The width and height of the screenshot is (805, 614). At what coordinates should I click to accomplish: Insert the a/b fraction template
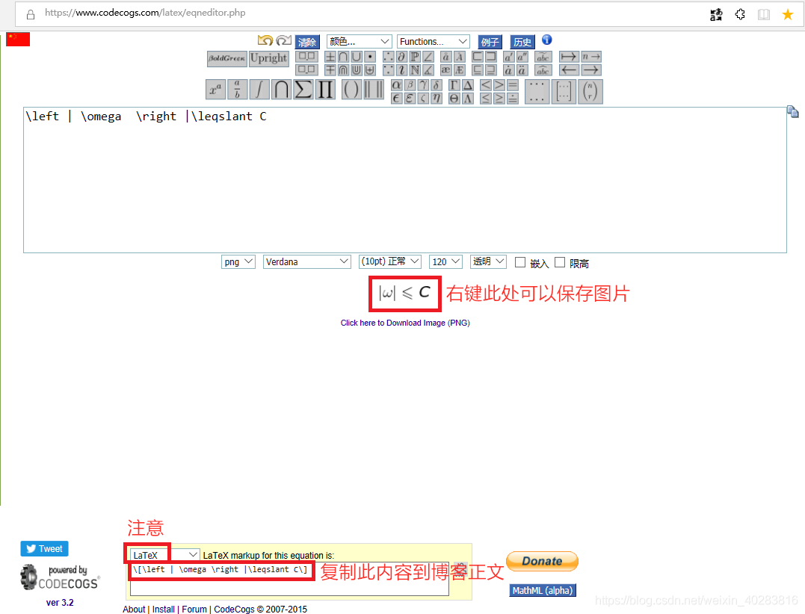point(237,89)
